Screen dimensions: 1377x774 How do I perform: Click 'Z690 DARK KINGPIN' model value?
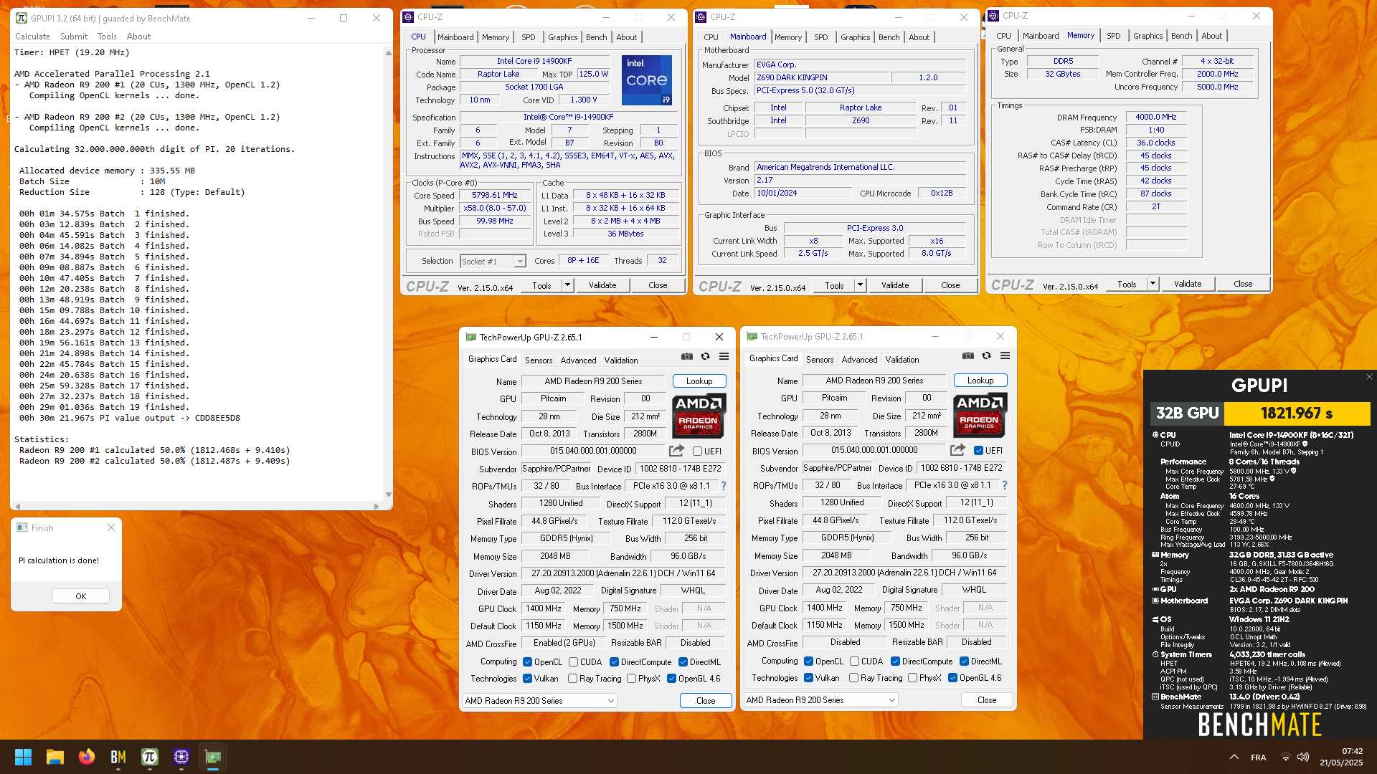tap(822, 77)
